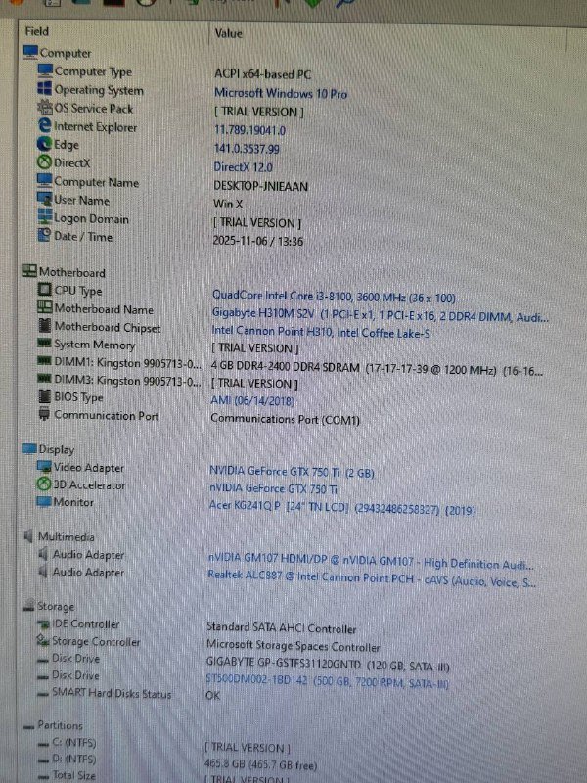Viewport: 587px width, 783px height.
Task: Click the Video Adapter row icon
Action: (x=44, y=467)
